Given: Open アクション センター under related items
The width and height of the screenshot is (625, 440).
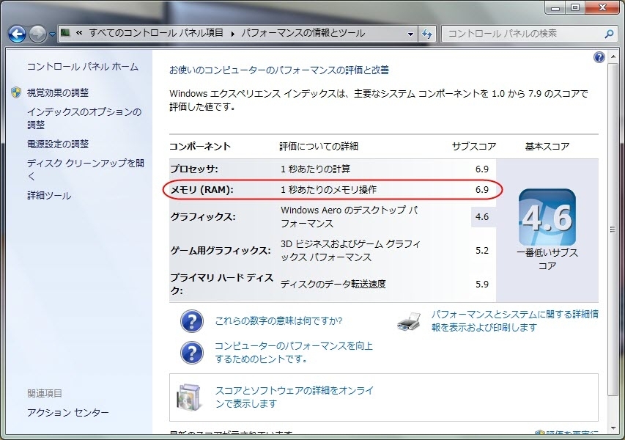Looking at the screenshot, I should click(x=68, y=413).
